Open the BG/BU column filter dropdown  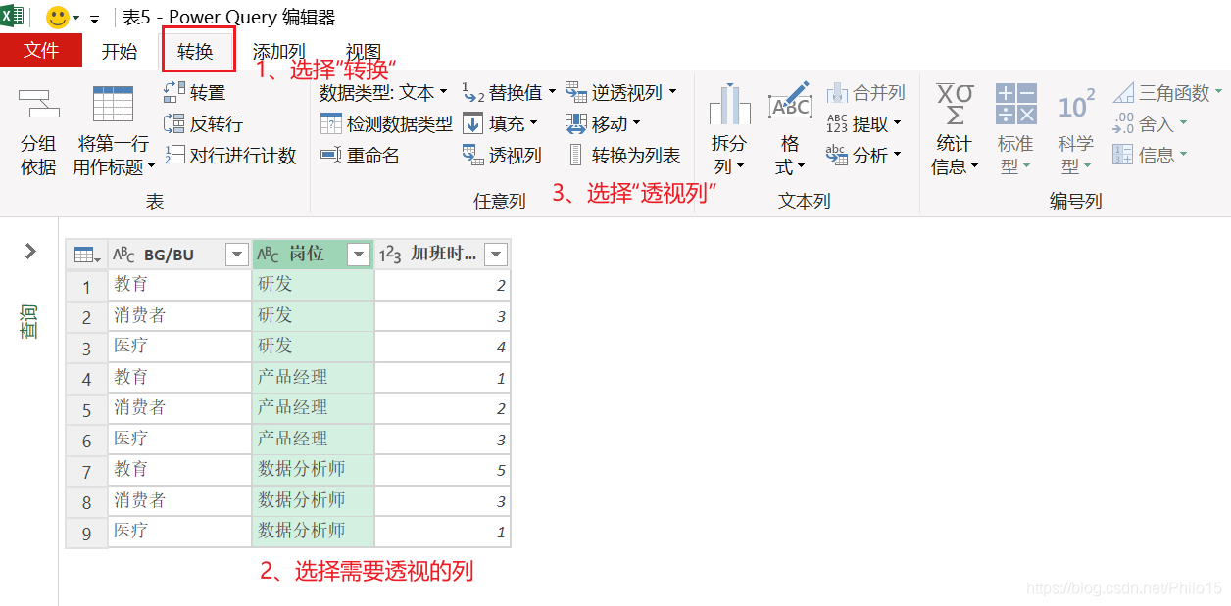point(236,254)
